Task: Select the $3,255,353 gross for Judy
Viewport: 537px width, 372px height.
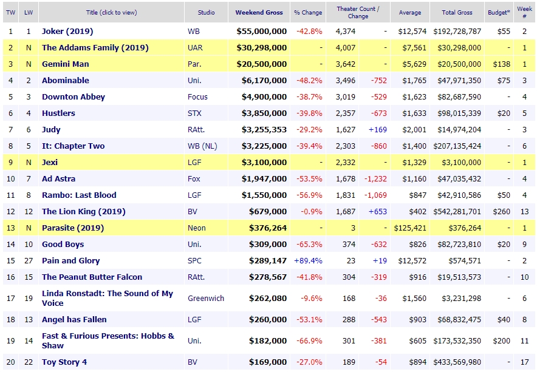Action: (x=264, y=130)
